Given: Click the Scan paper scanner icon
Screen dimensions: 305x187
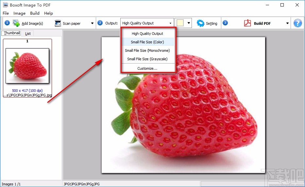Looking at the screenshot, I should point(58,23).
